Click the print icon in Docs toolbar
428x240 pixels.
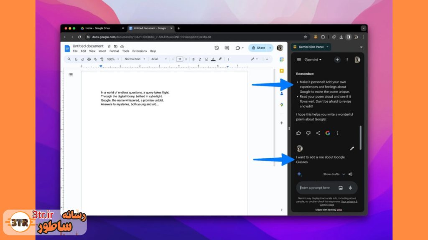(x=89, y=59)
